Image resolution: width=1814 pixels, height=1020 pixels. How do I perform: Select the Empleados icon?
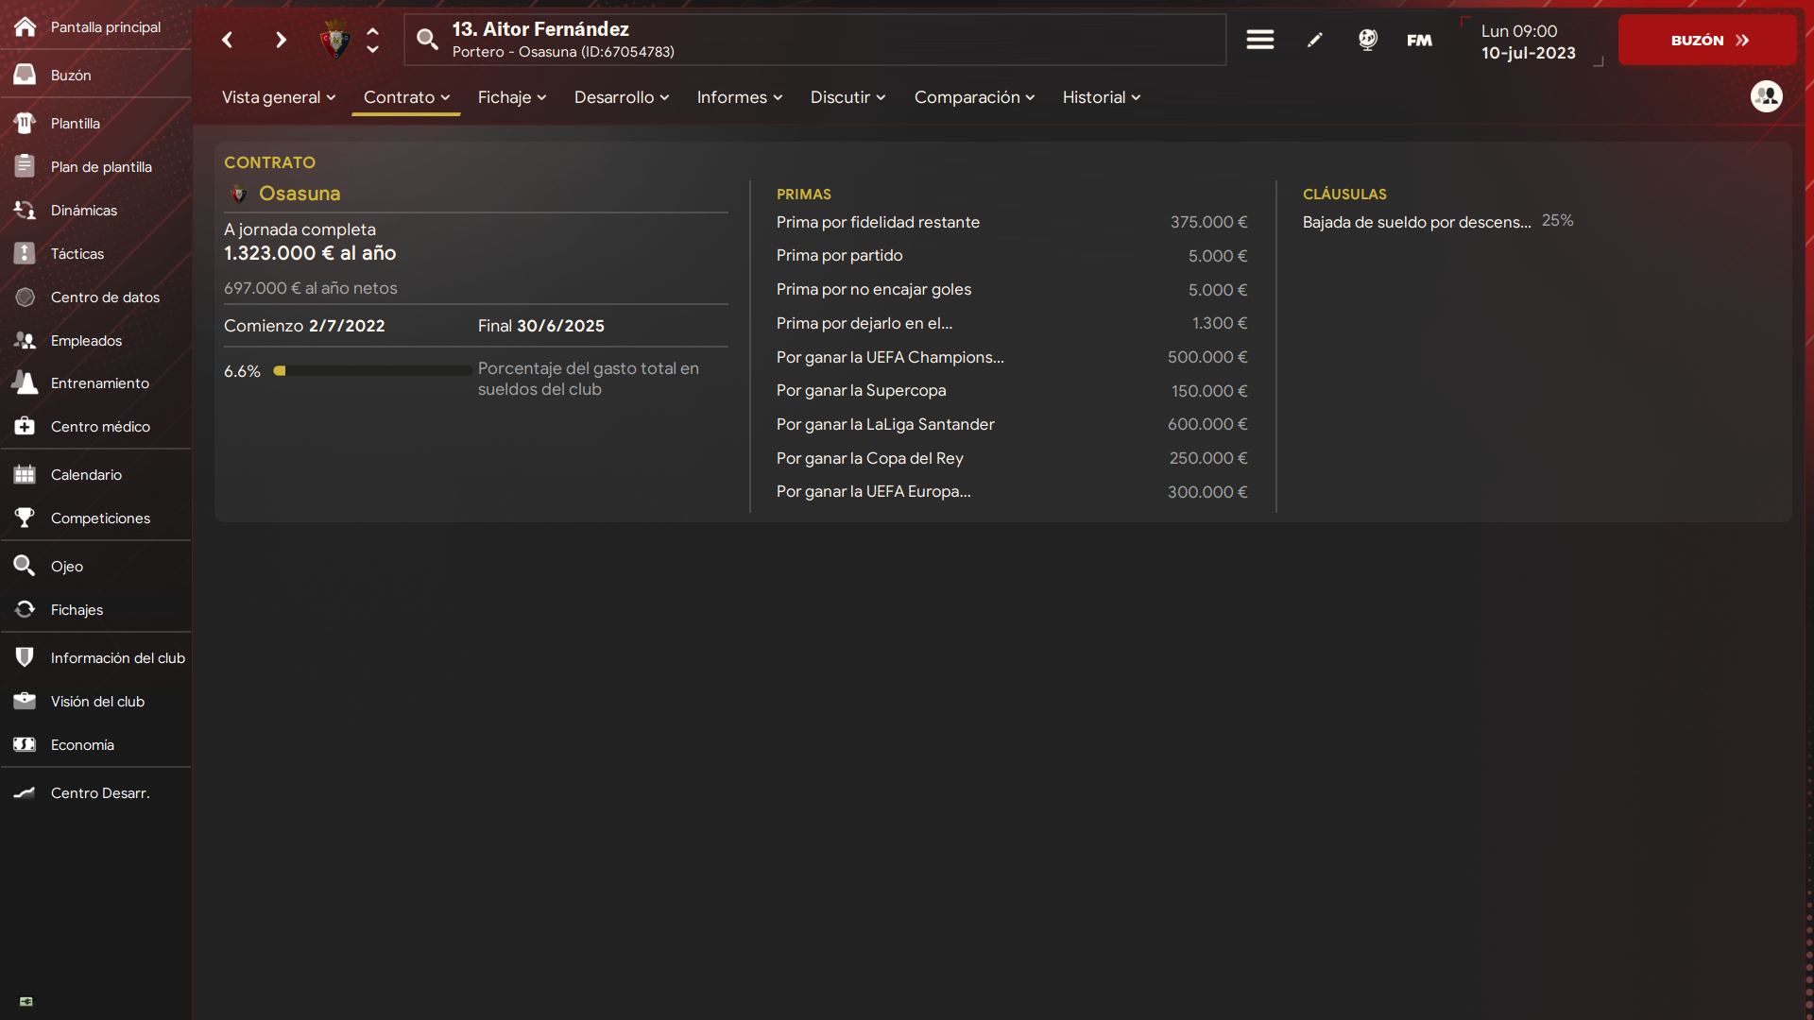pos(25,340)
